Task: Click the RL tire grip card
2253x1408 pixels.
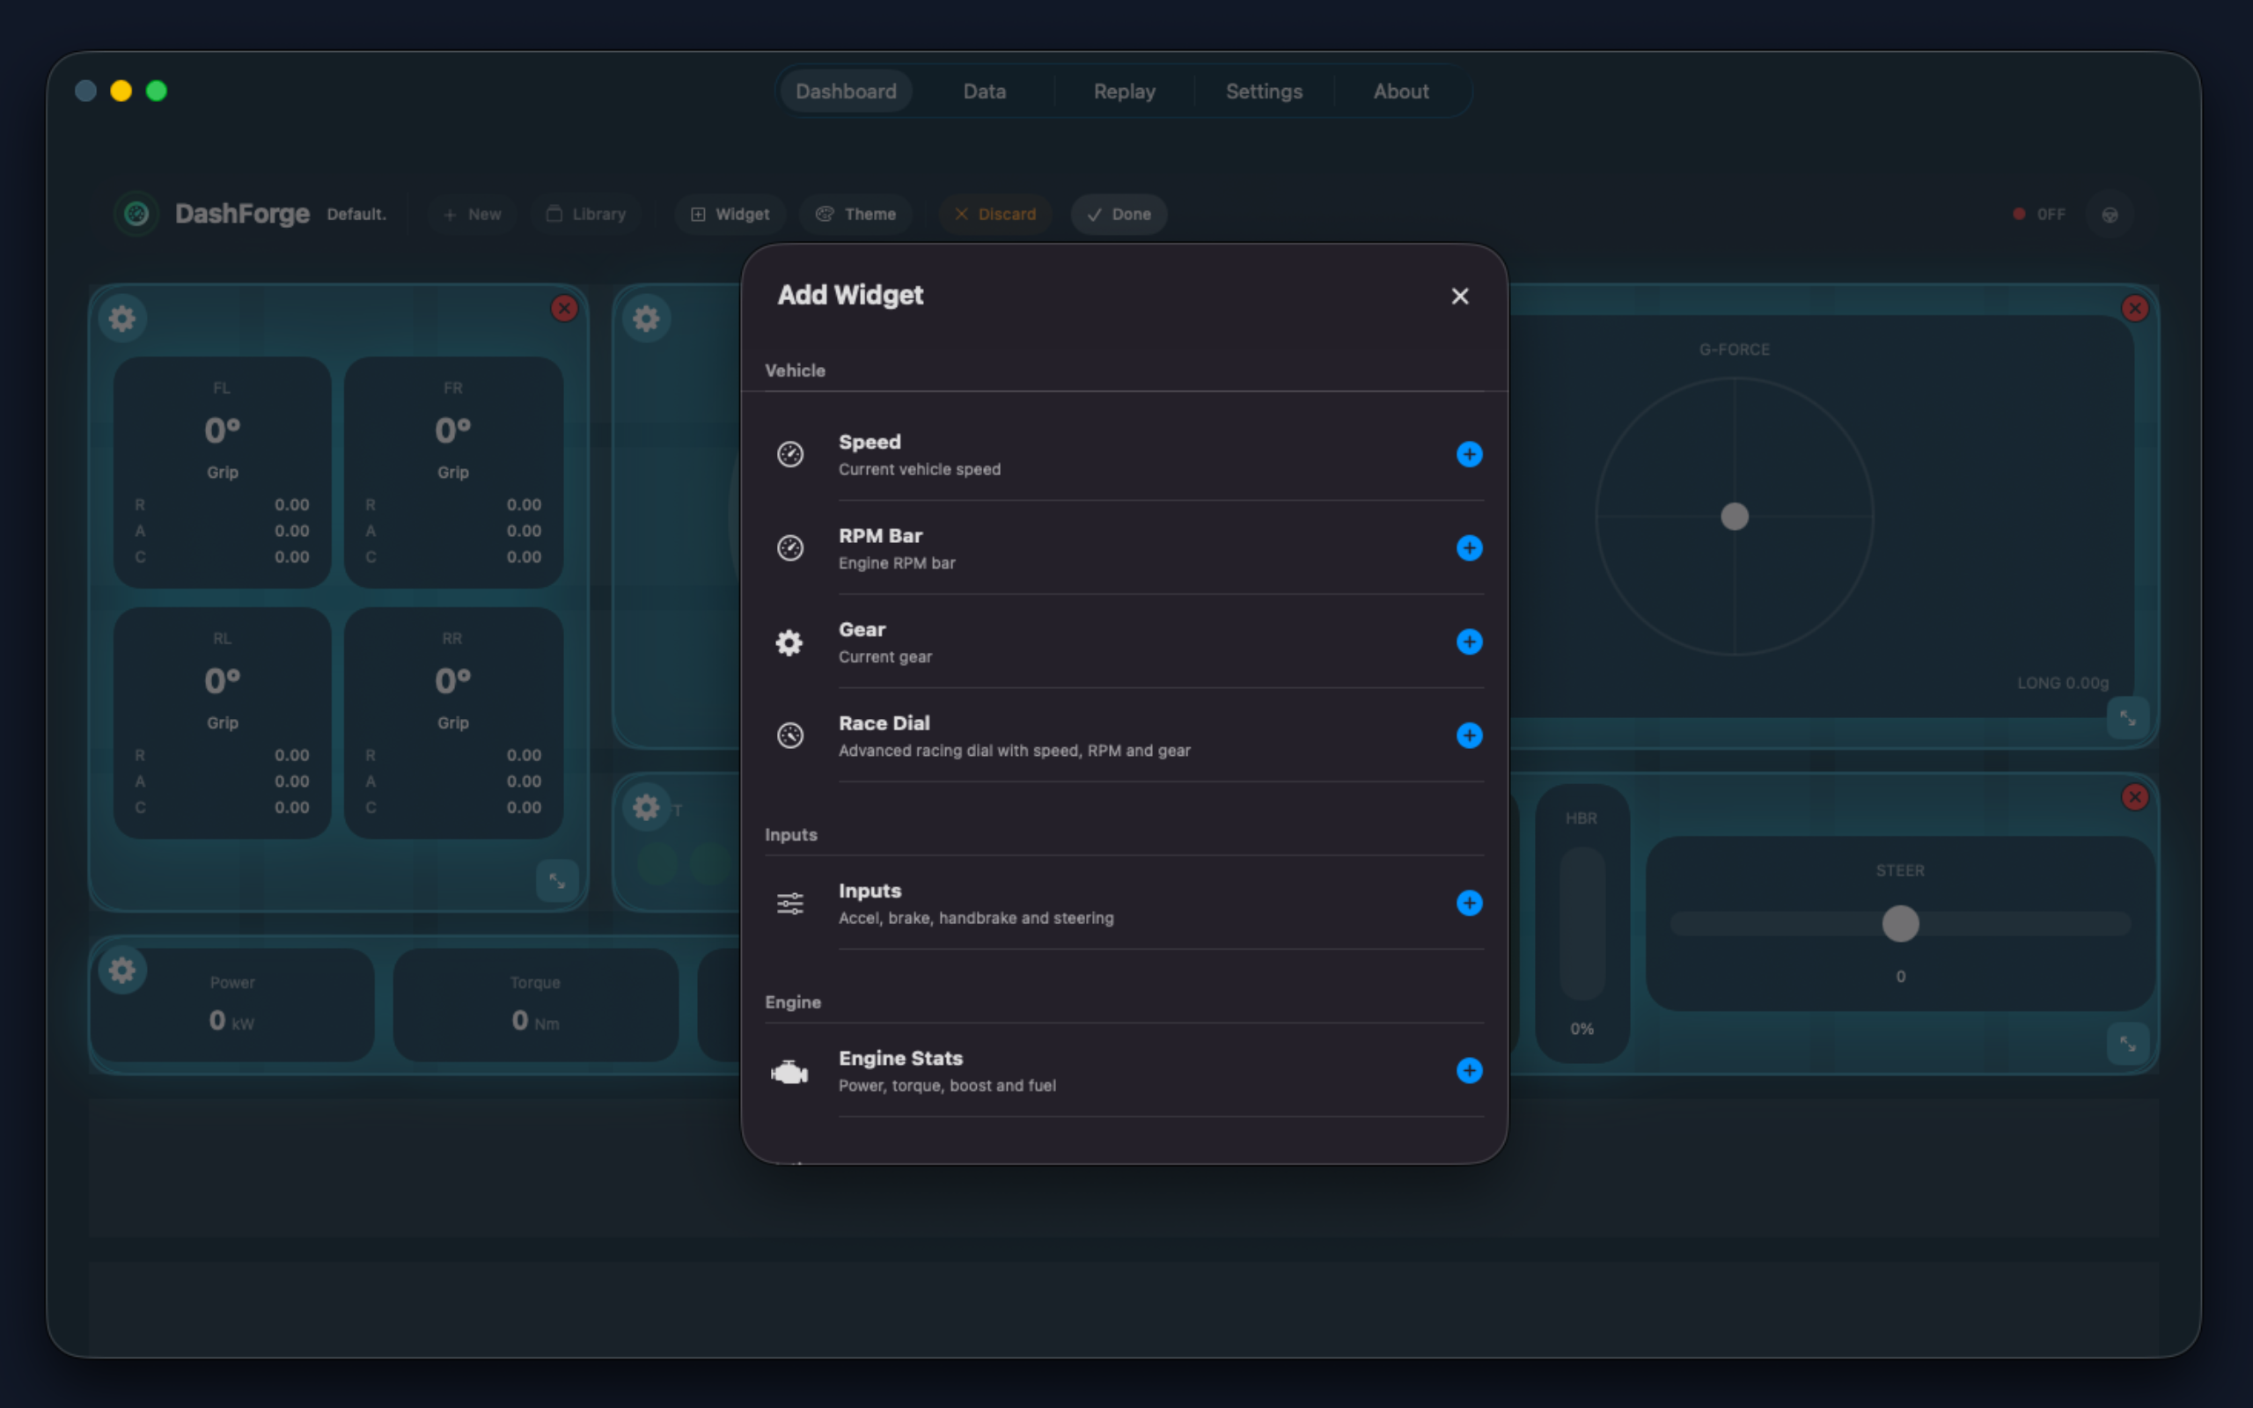Action: point(222,722)
